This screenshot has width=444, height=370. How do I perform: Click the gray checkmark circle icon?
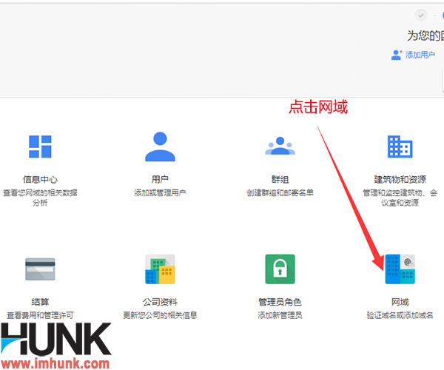point(421,15)
